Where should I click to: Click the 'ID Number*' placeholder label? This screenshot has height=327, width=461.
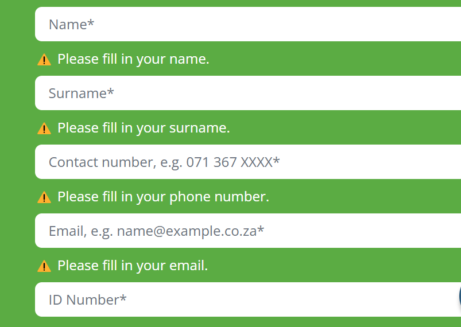pyautogui.click(x=88, y=300)
